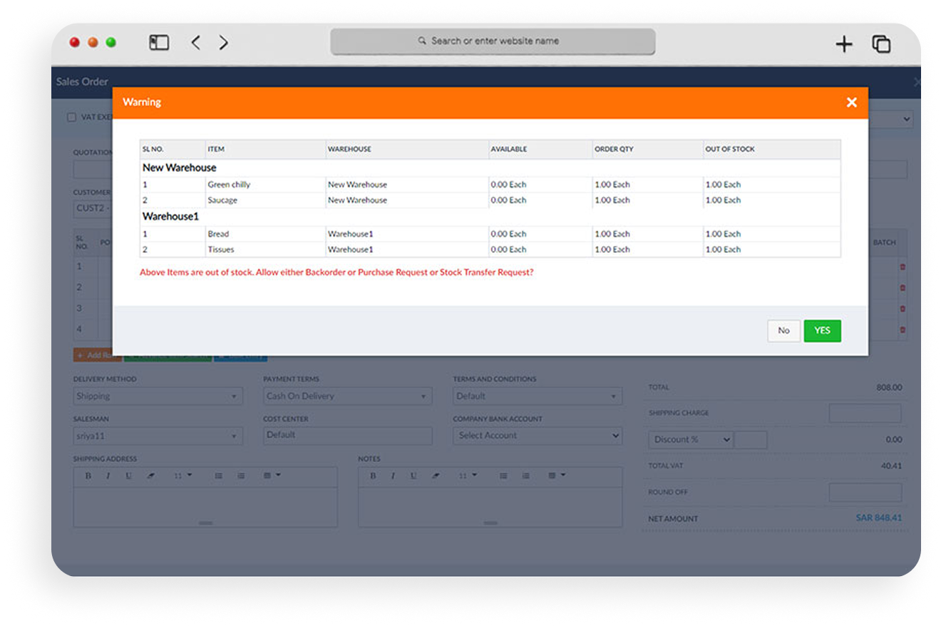The height and width of the screenshot is (626, 941).
Task: Toggle the VAT Exempt checkbox
Action: 71,118
